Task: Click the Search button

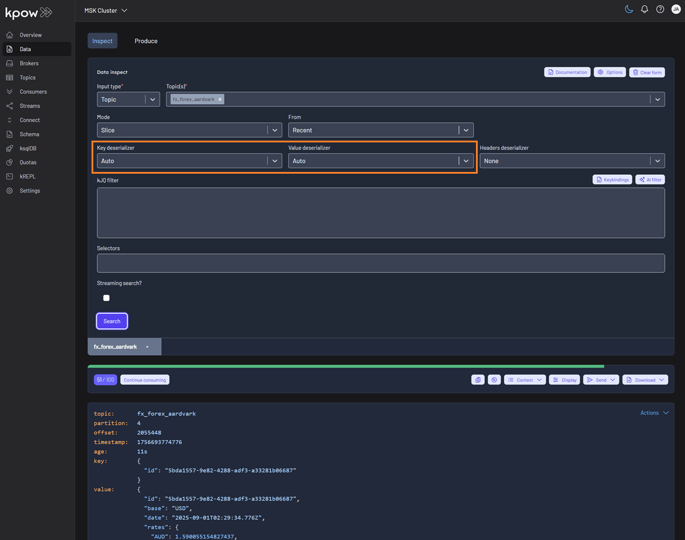Action: [112, 321]
